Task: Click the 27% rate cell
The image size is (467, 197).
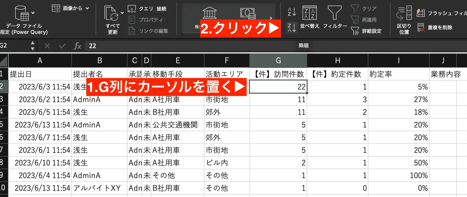Action: (399, 99)
